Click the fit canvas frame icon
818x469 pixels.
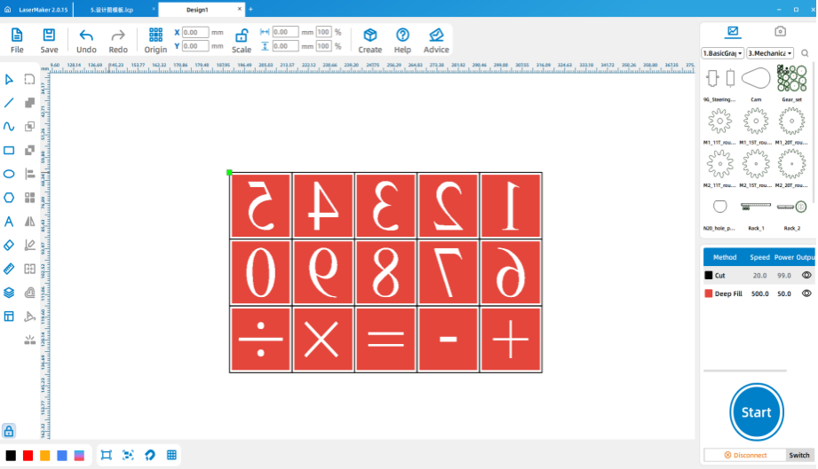tap(106, 455)
